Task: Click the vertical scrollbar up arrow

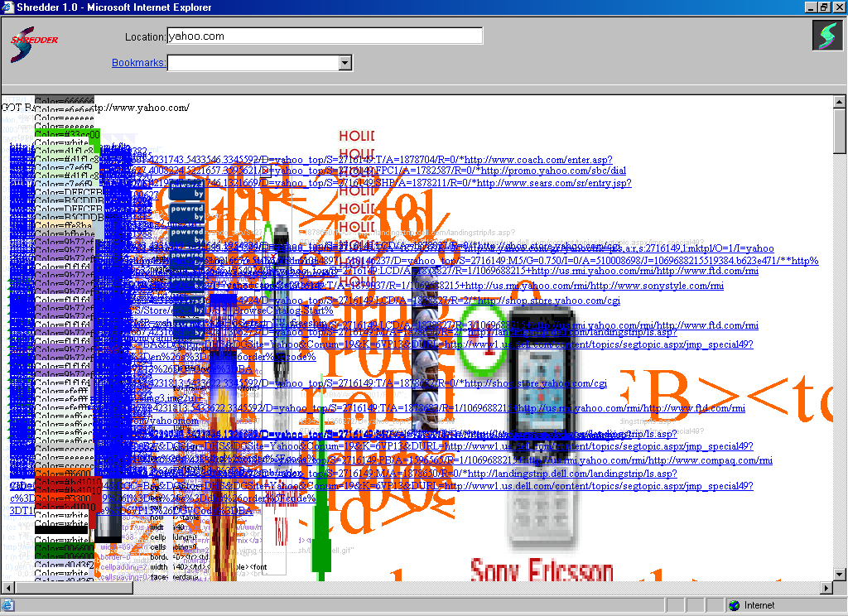Action: pos(840,102)
